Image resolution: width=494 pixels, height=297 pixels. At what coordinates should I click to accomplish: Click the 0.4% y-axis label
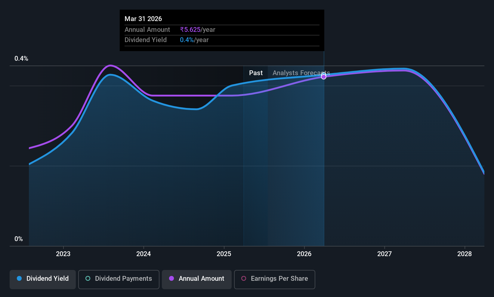(x=21, y=59)
